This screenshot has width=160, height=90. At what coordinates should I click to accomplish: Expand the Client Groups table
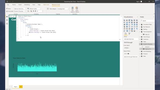(x=140, y=37)
